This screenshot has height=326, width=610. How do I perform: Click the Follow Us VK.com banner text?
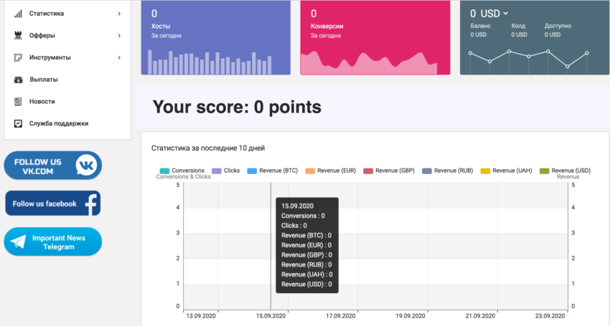click(38, 167)
